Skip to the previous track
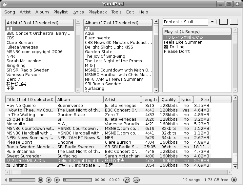This screenshot has height=185, width=243. point(40,180)
